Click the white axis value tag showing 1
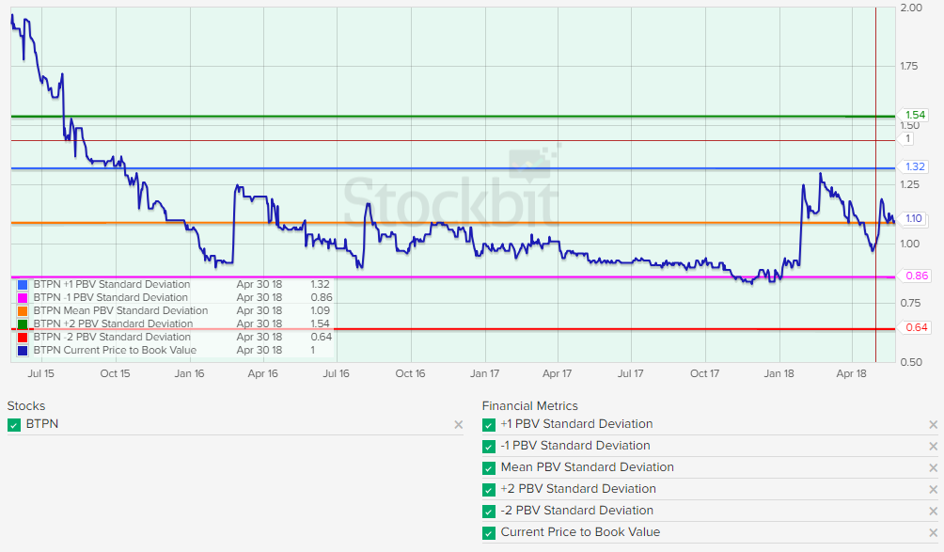The width and height of the screenshot is (944, 552). pyautogui.click(x=907, y=139)
